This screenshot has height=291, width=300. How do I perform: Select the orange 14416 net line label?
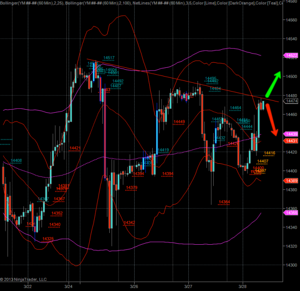pyautogui.click(x=269, y=153)
